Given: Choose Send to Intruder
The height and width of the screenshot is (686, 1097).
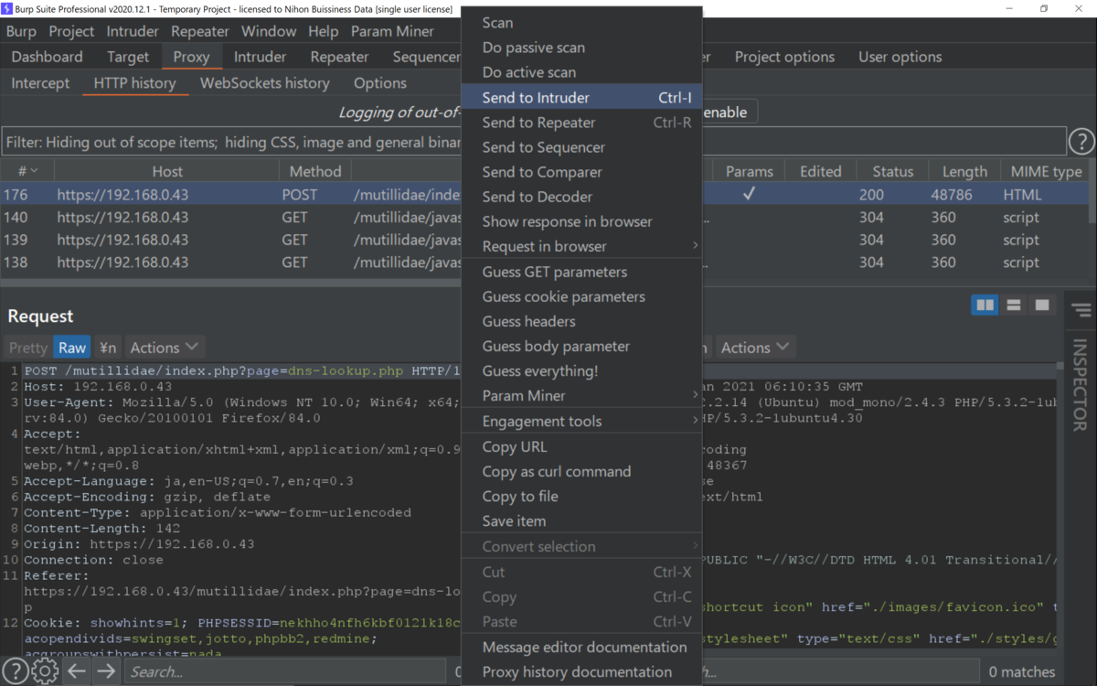Looking at the screenshot, I should point(581,97).
